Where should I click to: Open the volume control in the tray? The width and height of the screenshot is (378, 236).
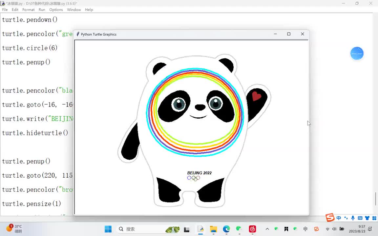point(334,229)
